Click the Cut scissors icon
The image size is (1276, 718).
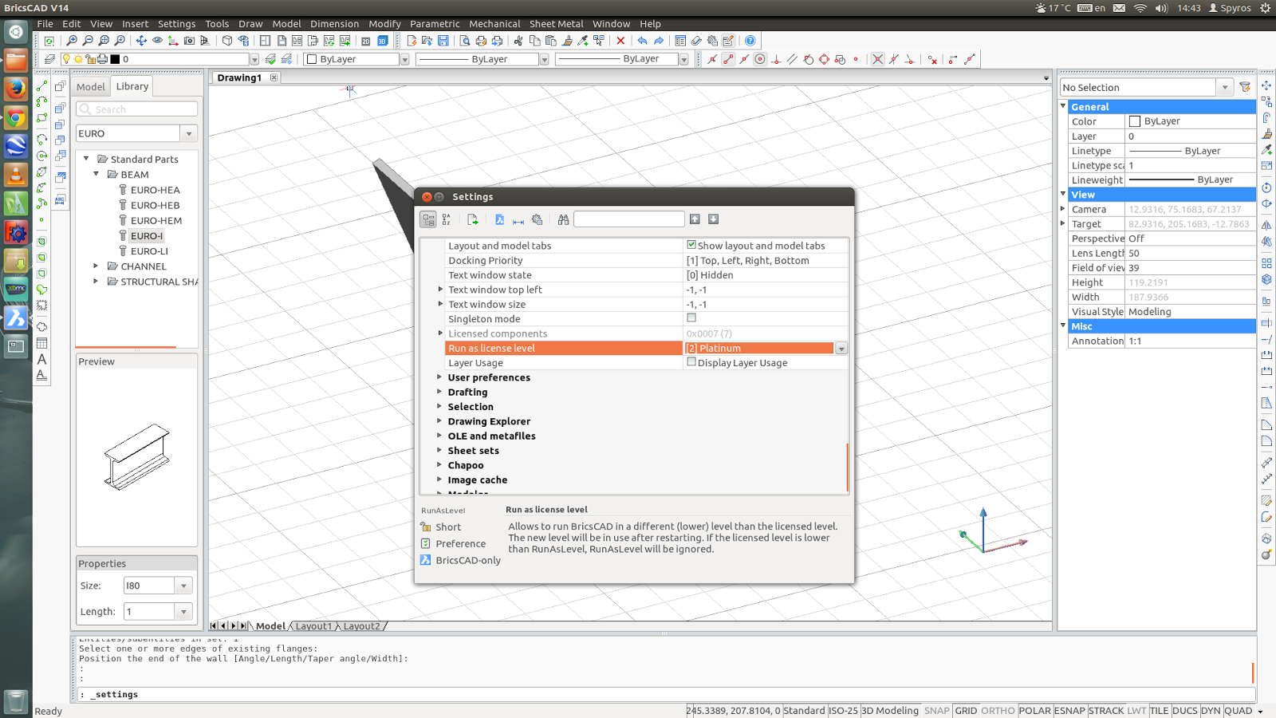click(518, 41)
